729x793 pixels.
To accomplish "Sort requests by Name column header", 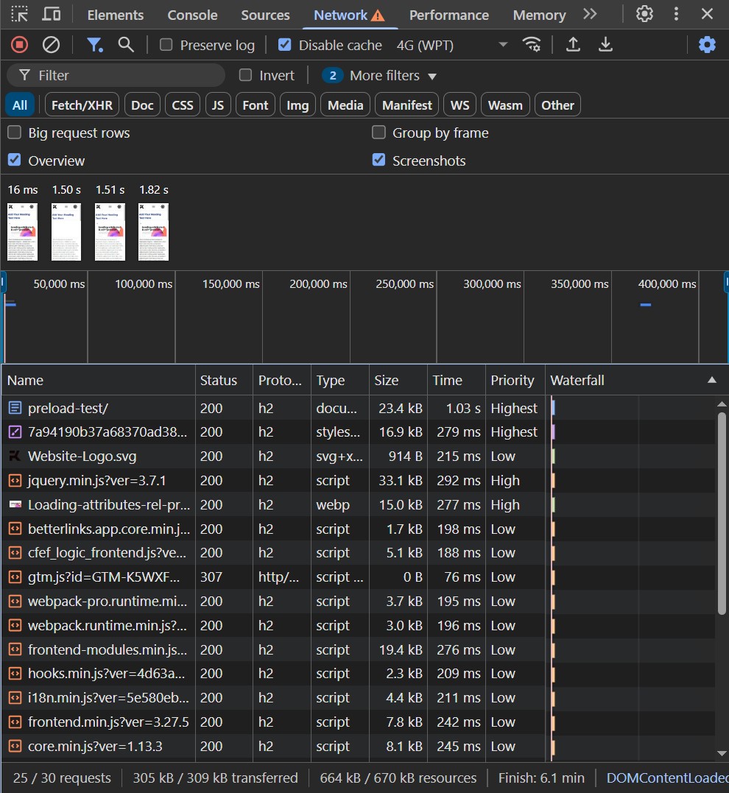I will (98, 381).
